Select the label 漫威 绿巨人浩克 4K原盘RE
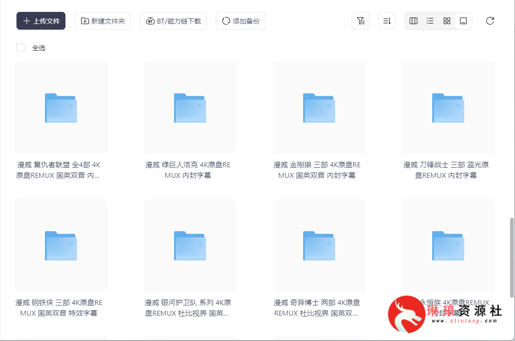This screenshot has height=341, width=515. pyautogui.click(x=188, y=165)
